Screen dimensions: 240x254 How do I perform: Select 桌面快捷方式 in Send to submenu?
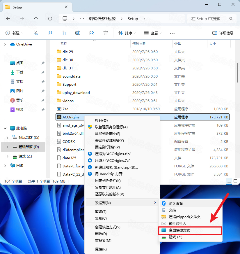[190, 230]
